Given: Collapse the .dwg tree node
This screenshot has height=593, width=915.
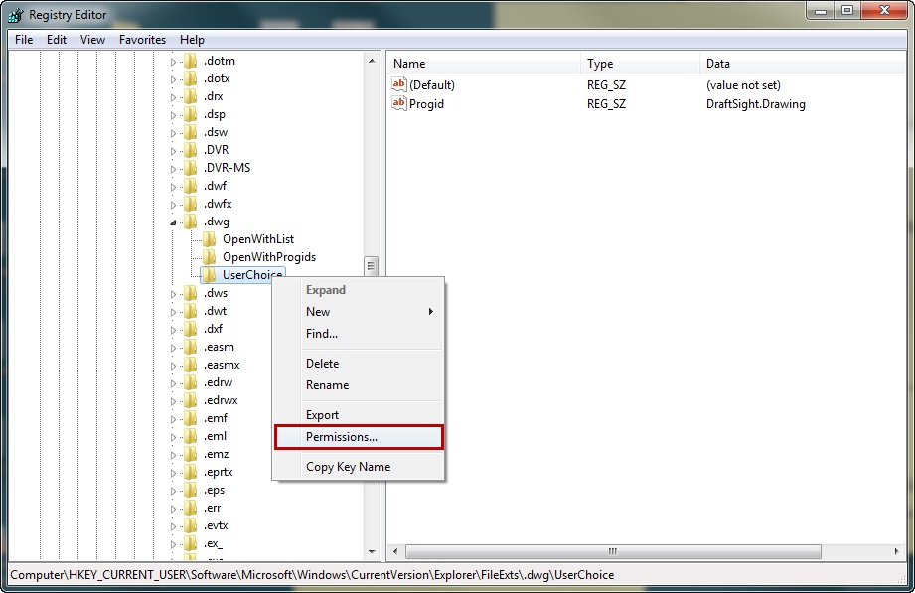Looking at the screenshot, I should (173, 222).
